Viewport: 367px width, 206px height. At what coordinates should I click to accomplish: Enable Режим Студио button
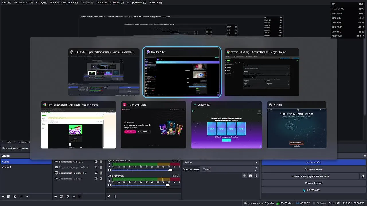(313, 183)
